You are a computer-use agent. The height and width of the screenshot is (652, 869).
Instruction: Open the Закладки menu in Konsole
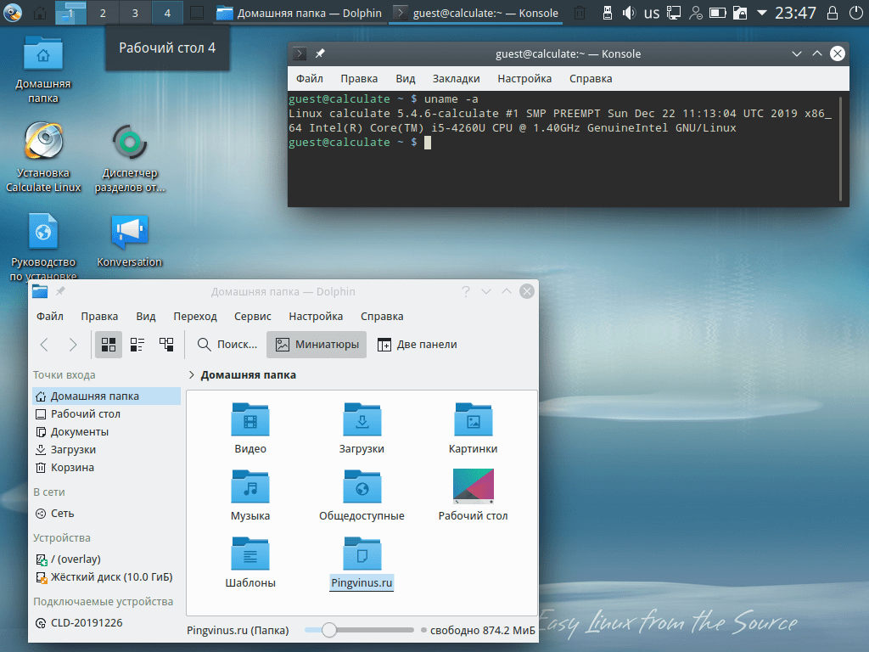click(x=456, y=78)
